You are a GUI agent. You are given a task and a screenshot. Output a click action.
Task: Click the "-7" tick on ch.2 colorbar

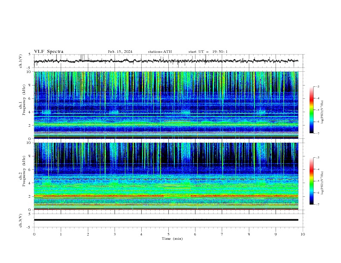pos(317,204)
